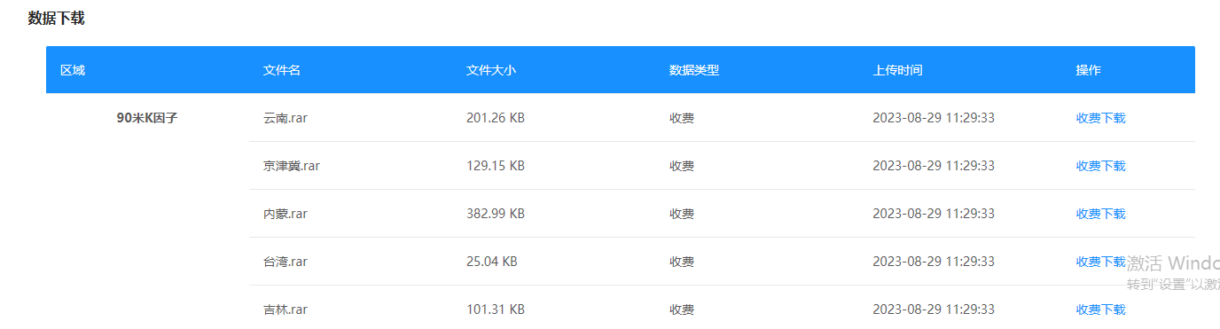Viewport: 1220px width, 329px height.
Task: Click the 上传时间 column header
Action: 897,70
